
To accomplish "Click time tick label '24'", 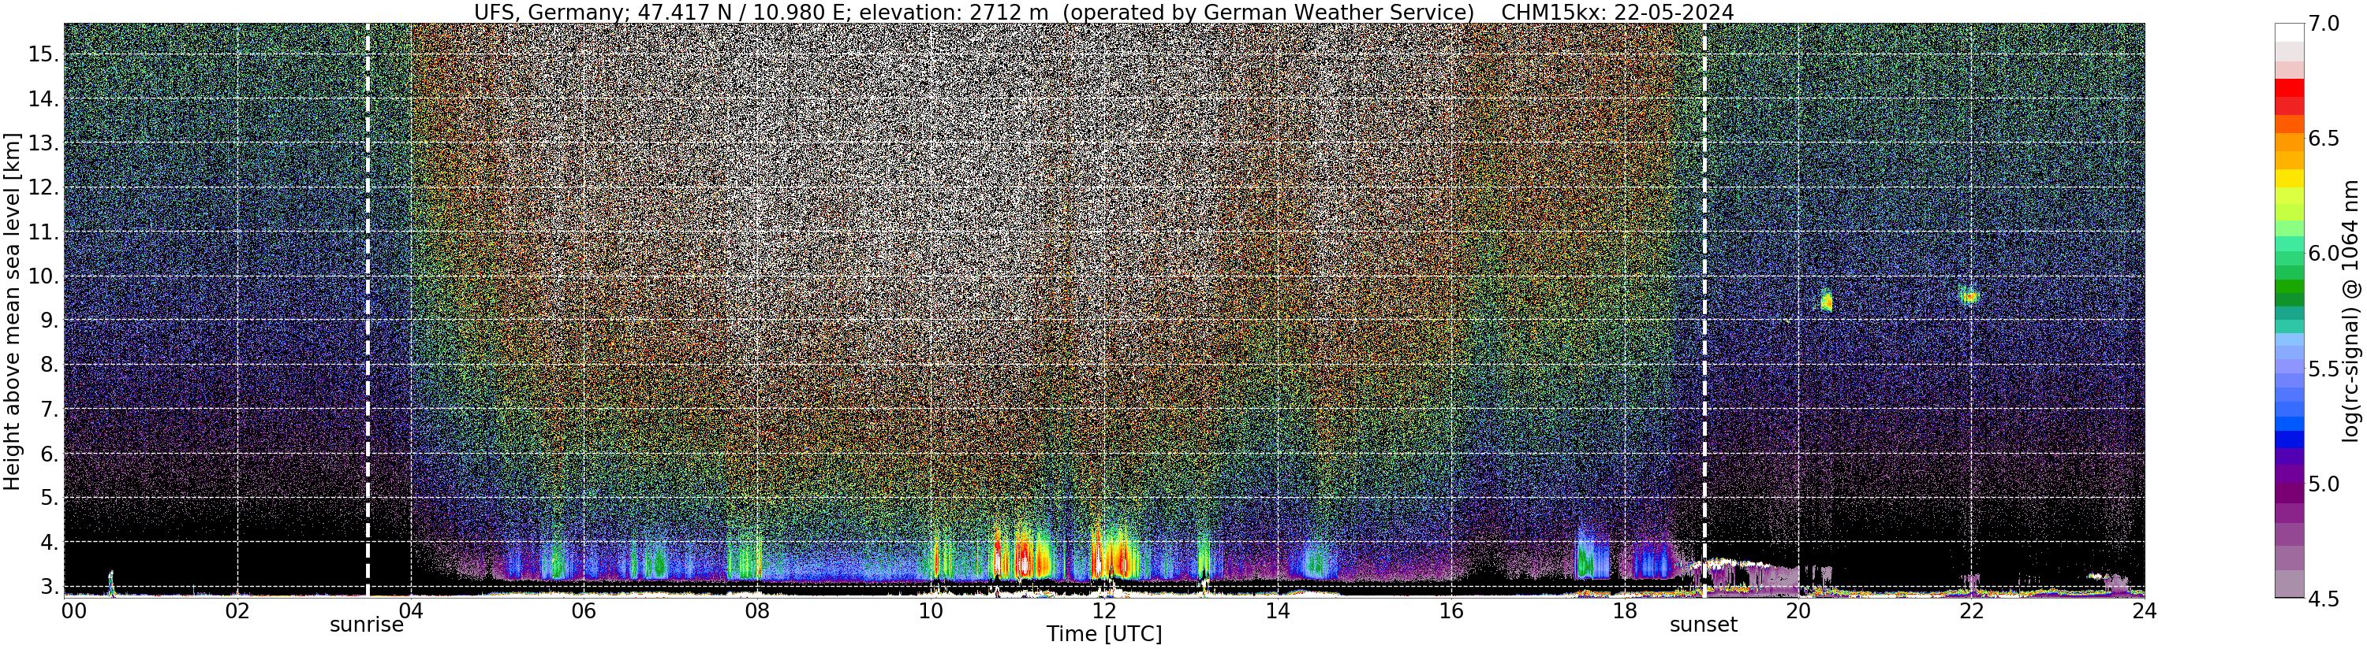I will (2144, 610).
